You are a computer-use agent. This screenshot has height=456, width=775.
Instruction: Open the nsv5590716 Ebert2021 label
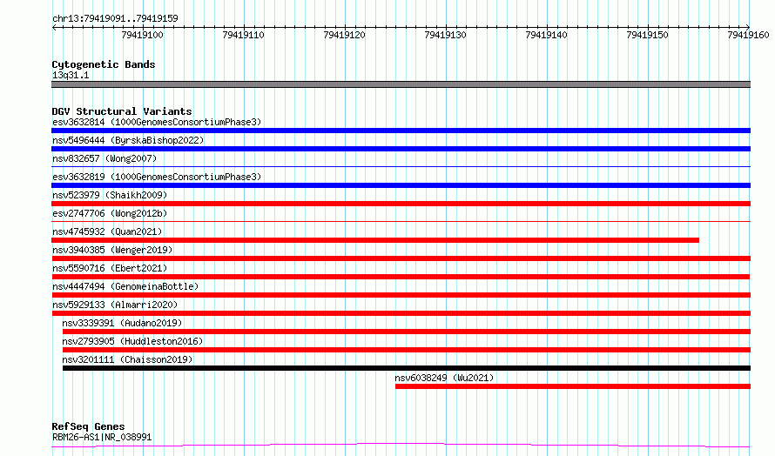110,268
